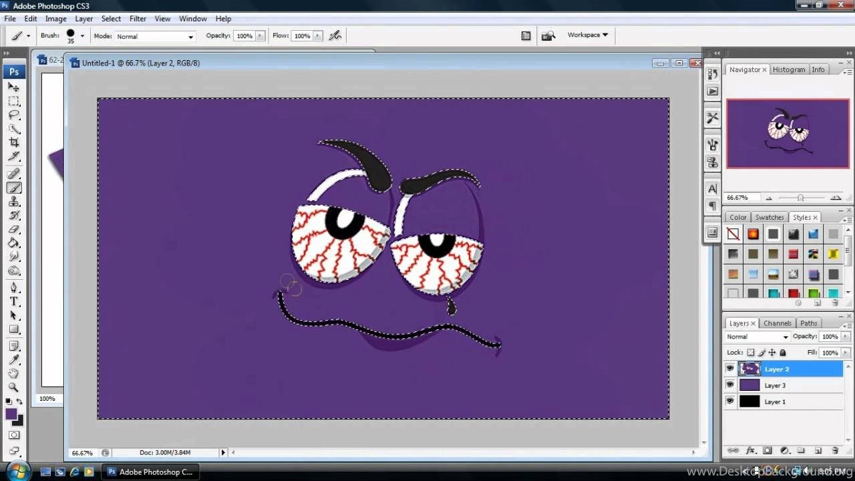Select the Hand tool
The image size is (855, 481).
pos(14,373)
